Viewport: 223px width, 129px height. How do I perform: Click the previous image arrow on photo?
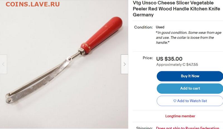click(3, 64)
